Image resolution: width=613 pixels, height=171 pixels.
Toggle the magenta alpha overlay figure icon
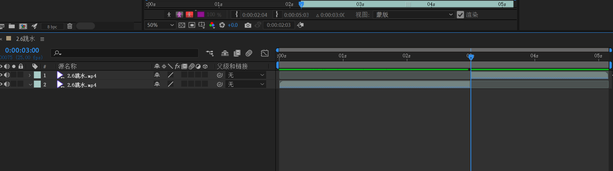[179, 15]
